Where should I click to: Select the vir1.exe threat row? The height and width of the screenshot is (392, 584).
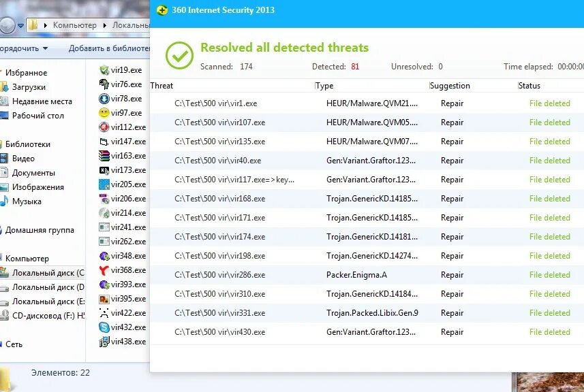[367, 103]
